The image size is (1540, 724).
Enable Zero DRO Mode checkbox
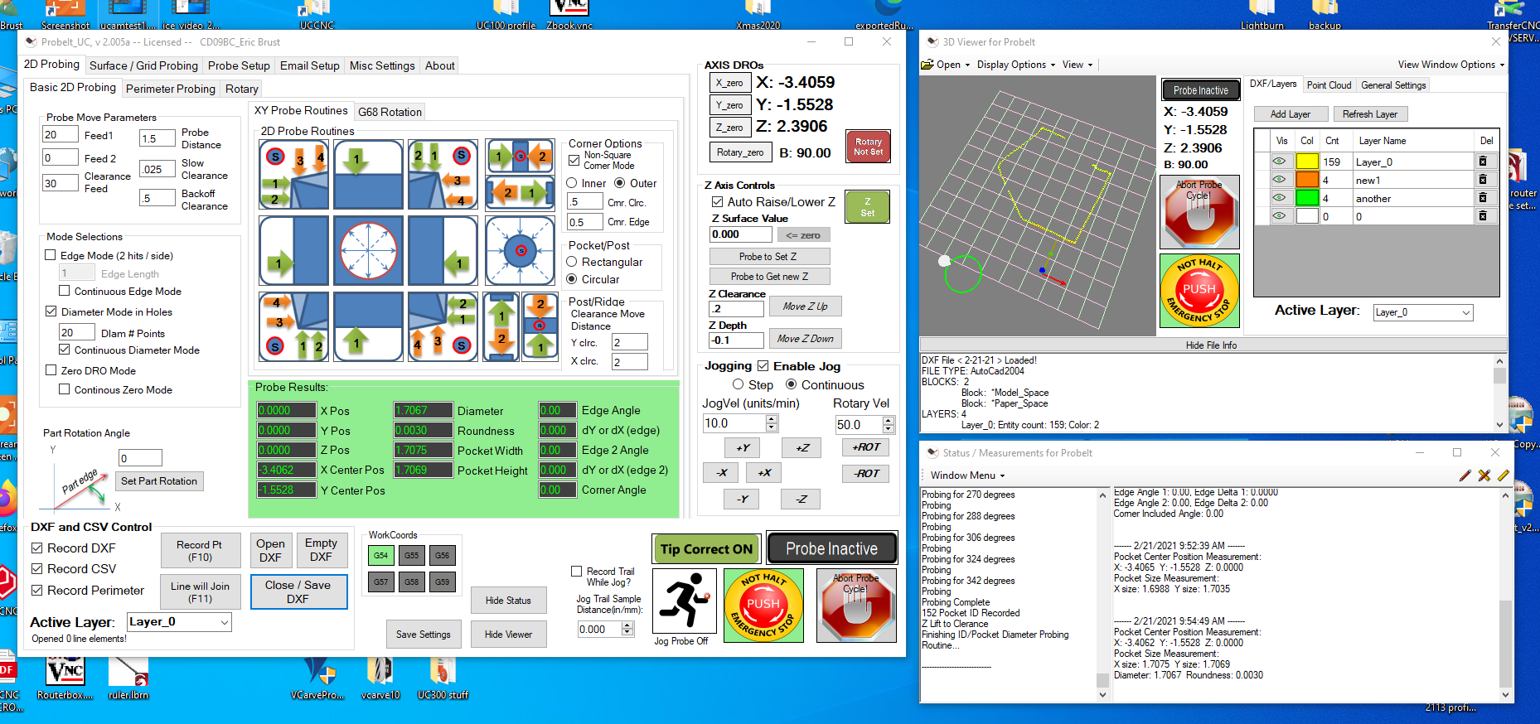[51, 370]
